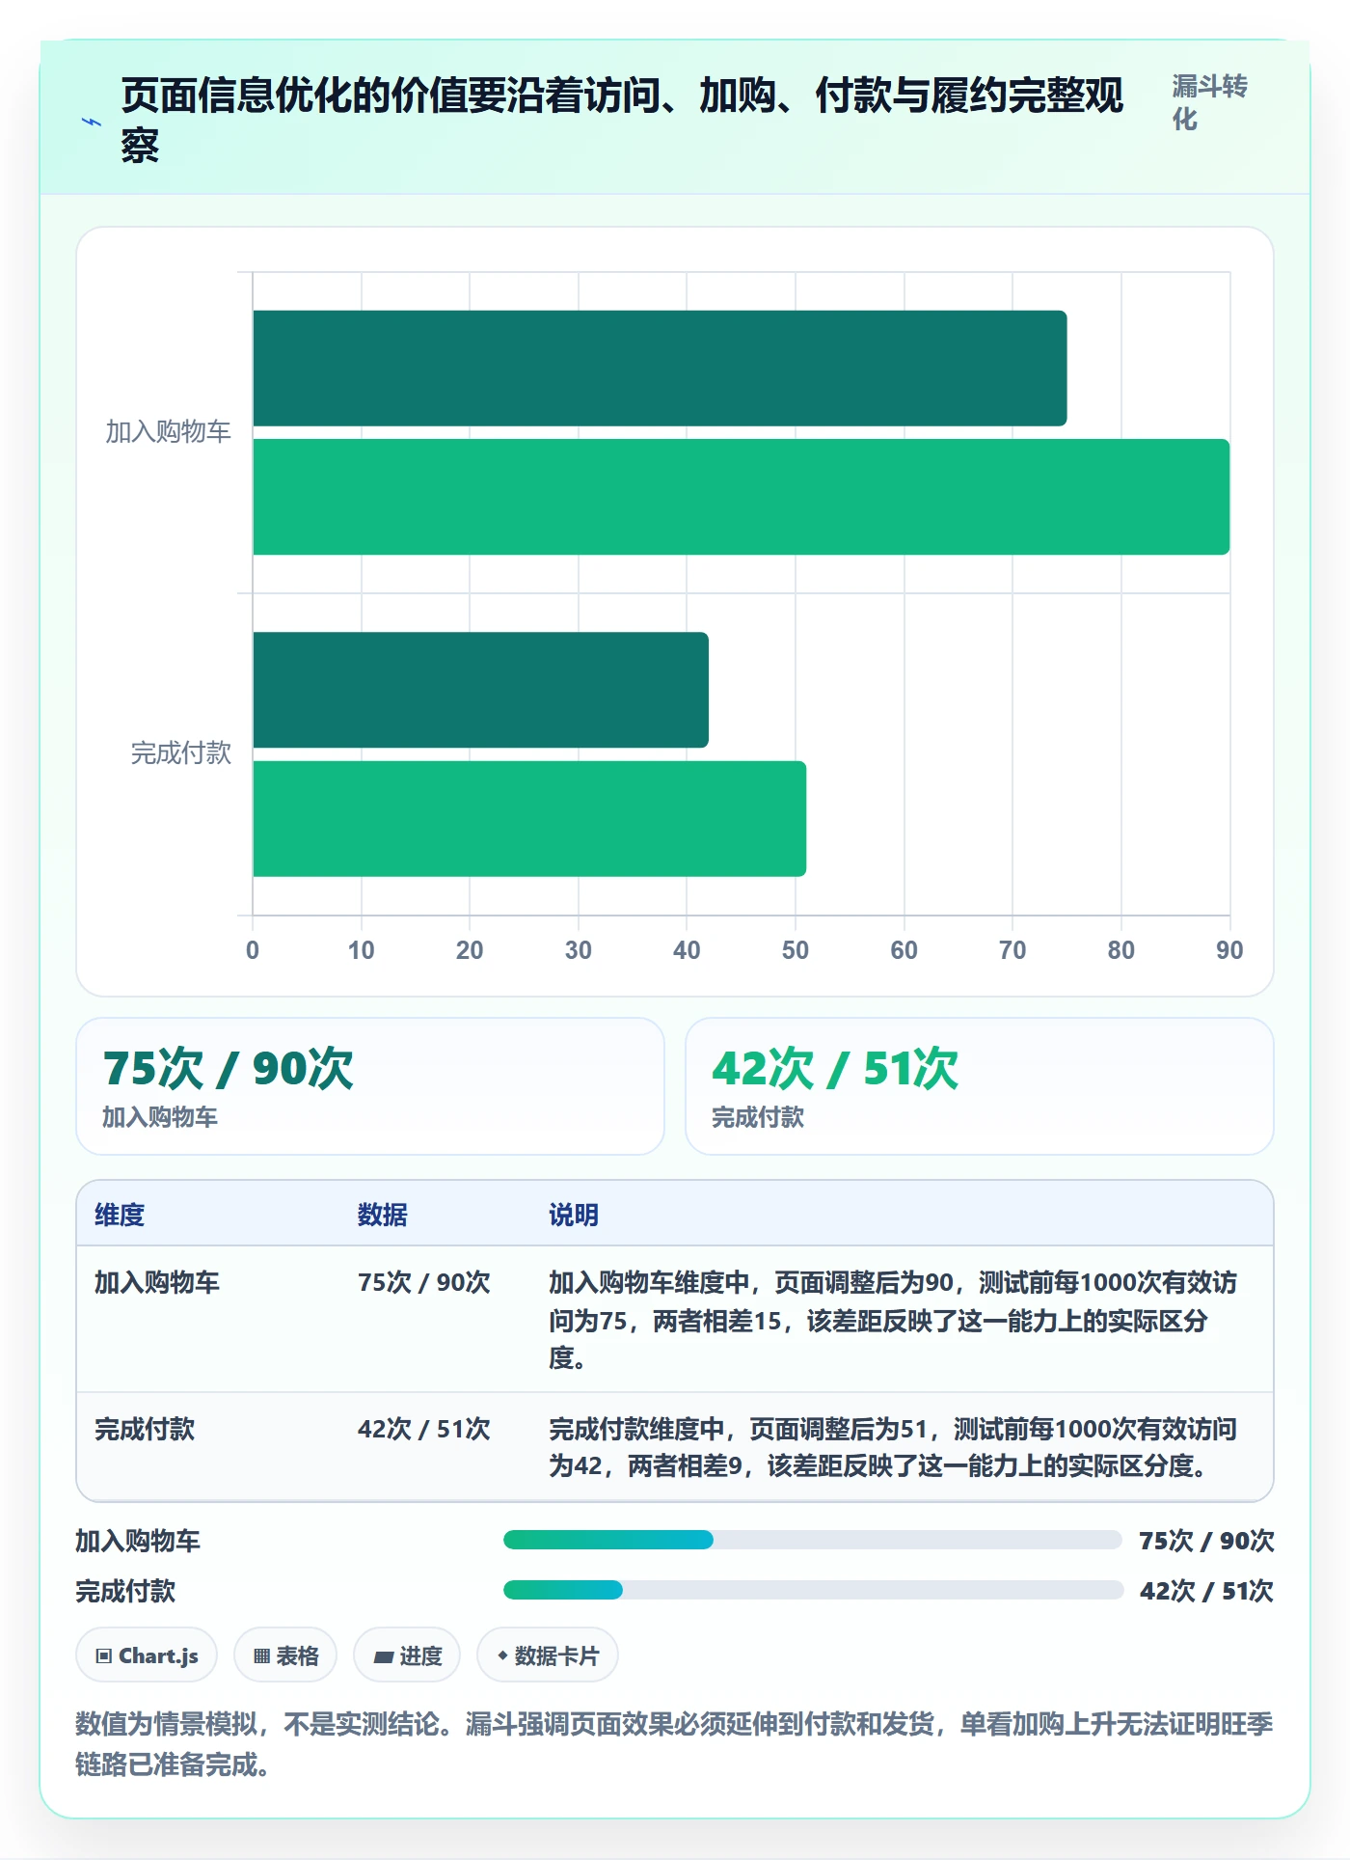Image resolution: width=1350 pixels, height=1860 pixels.
Task: Select the 42次 / 51次 cell in the table
Action: point(424,1429)
